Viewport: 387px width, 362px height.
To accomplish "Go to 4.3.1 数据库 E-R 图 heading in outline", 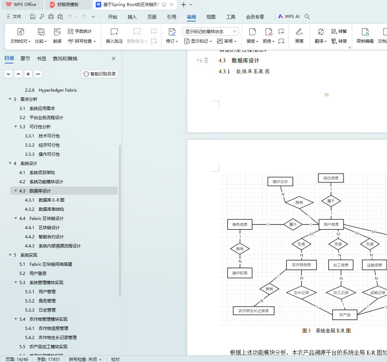I will tap(45, 200).
